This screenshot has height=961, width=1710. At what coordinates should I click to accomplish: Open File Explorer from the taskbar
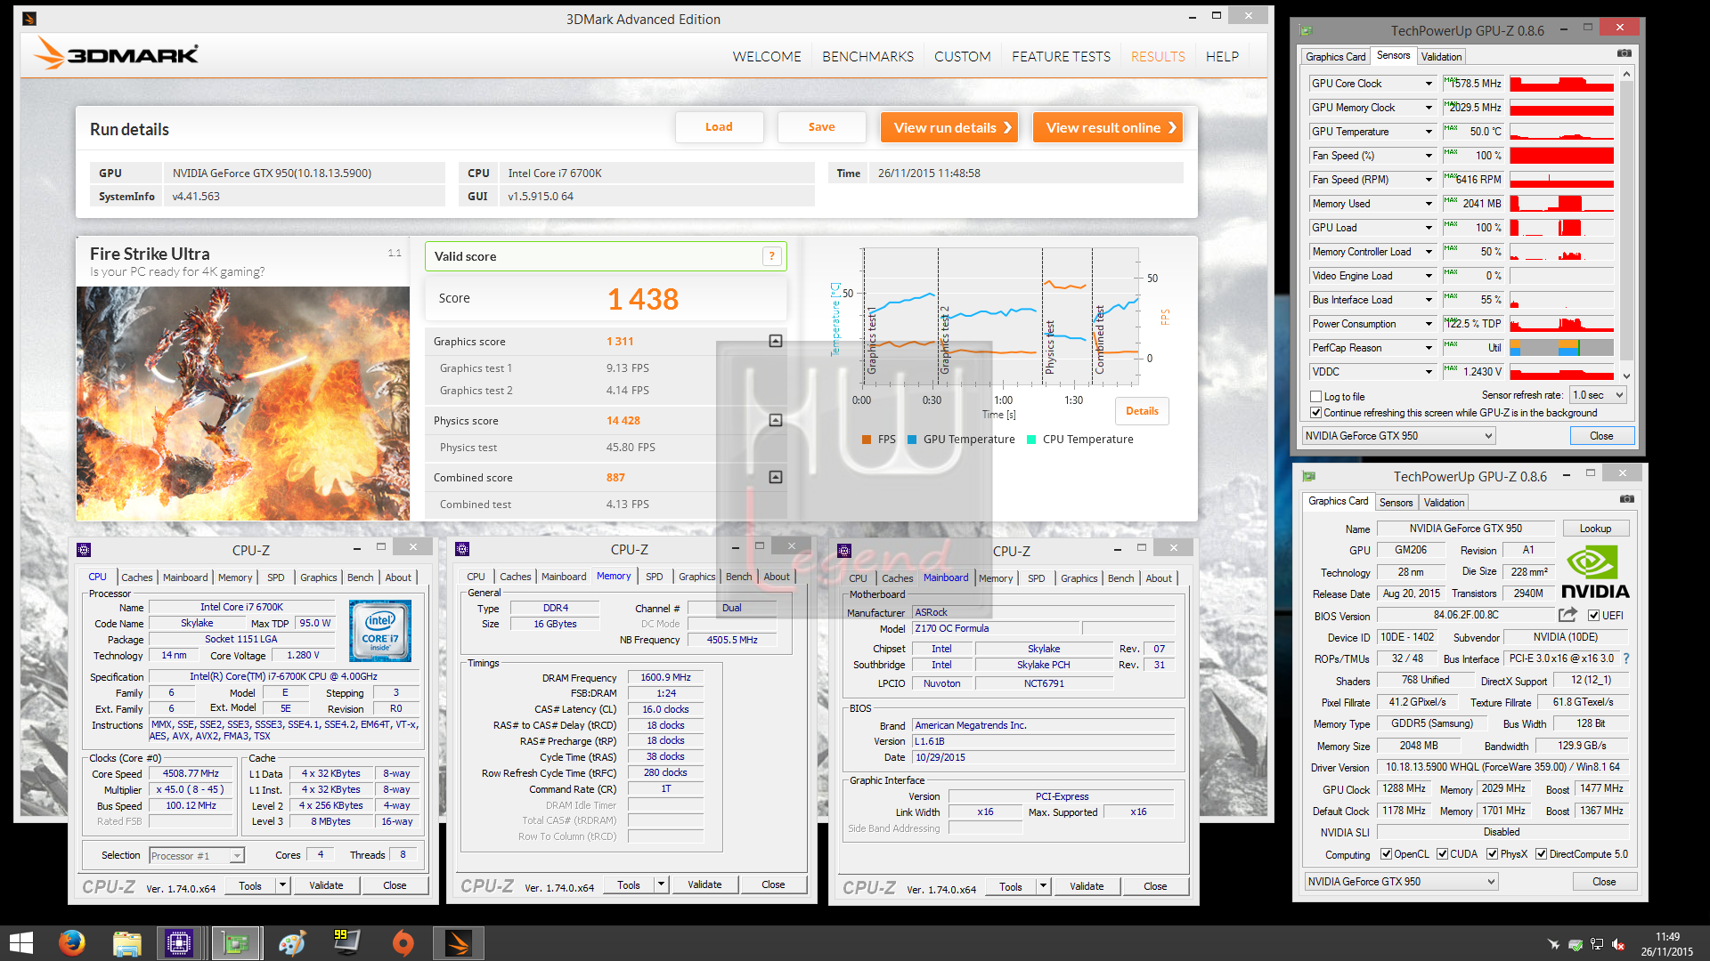[x=126, y=942]
